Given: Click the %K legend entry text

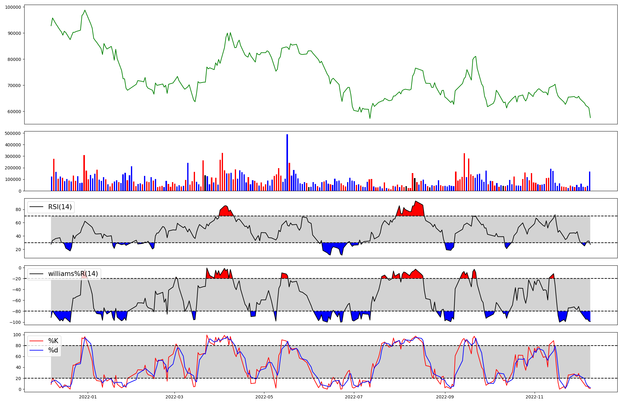Looking at the screenshot, I should [x=53, y=341].
